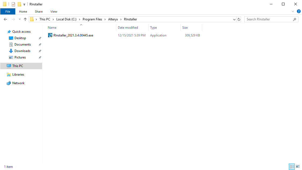This screenshot has width=302, height=170.
Task: Click the Refresh icon in address bar
Action: coord(239,19)
